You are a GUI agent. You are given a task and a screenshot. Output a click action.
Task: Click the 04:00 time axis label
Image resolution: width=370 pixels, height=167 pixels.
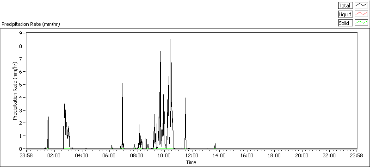pyautogui.click(x=82, y=156)
